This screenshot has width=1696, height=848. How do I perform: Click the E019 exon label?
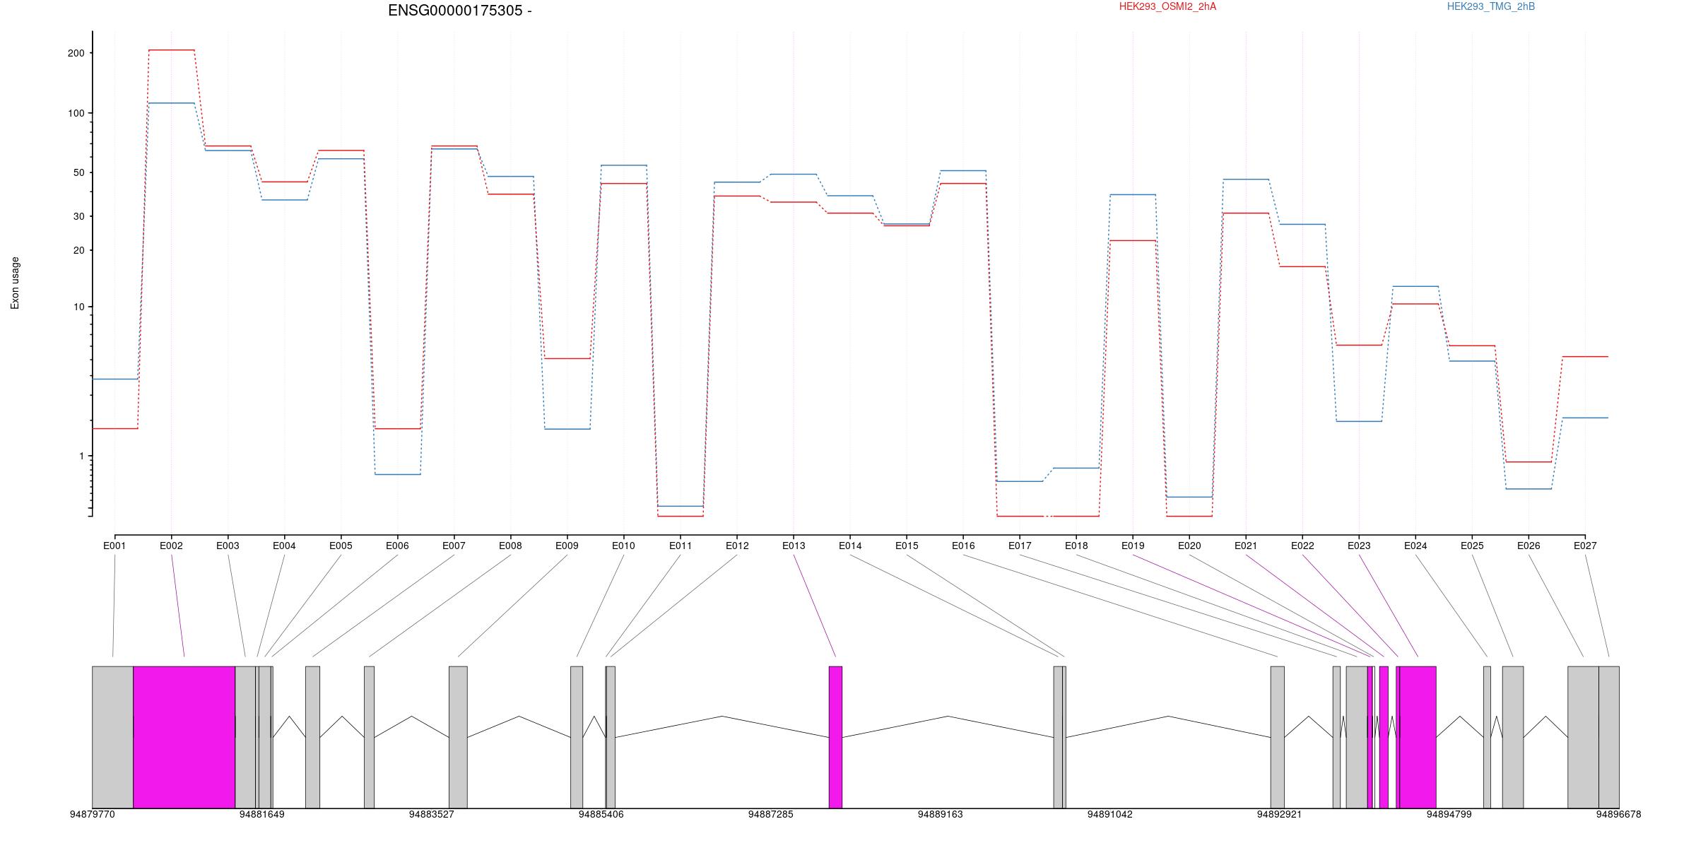(x=1133, y=546)
